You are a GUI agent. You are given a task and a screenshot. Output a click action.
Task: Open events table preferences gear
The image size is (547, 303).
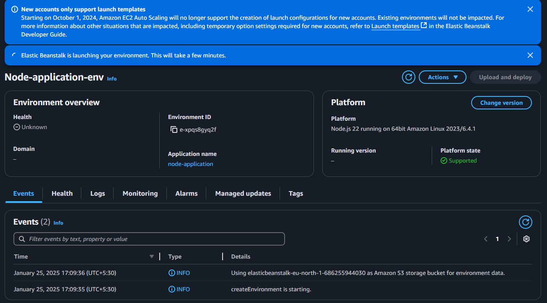pos(526,239)
